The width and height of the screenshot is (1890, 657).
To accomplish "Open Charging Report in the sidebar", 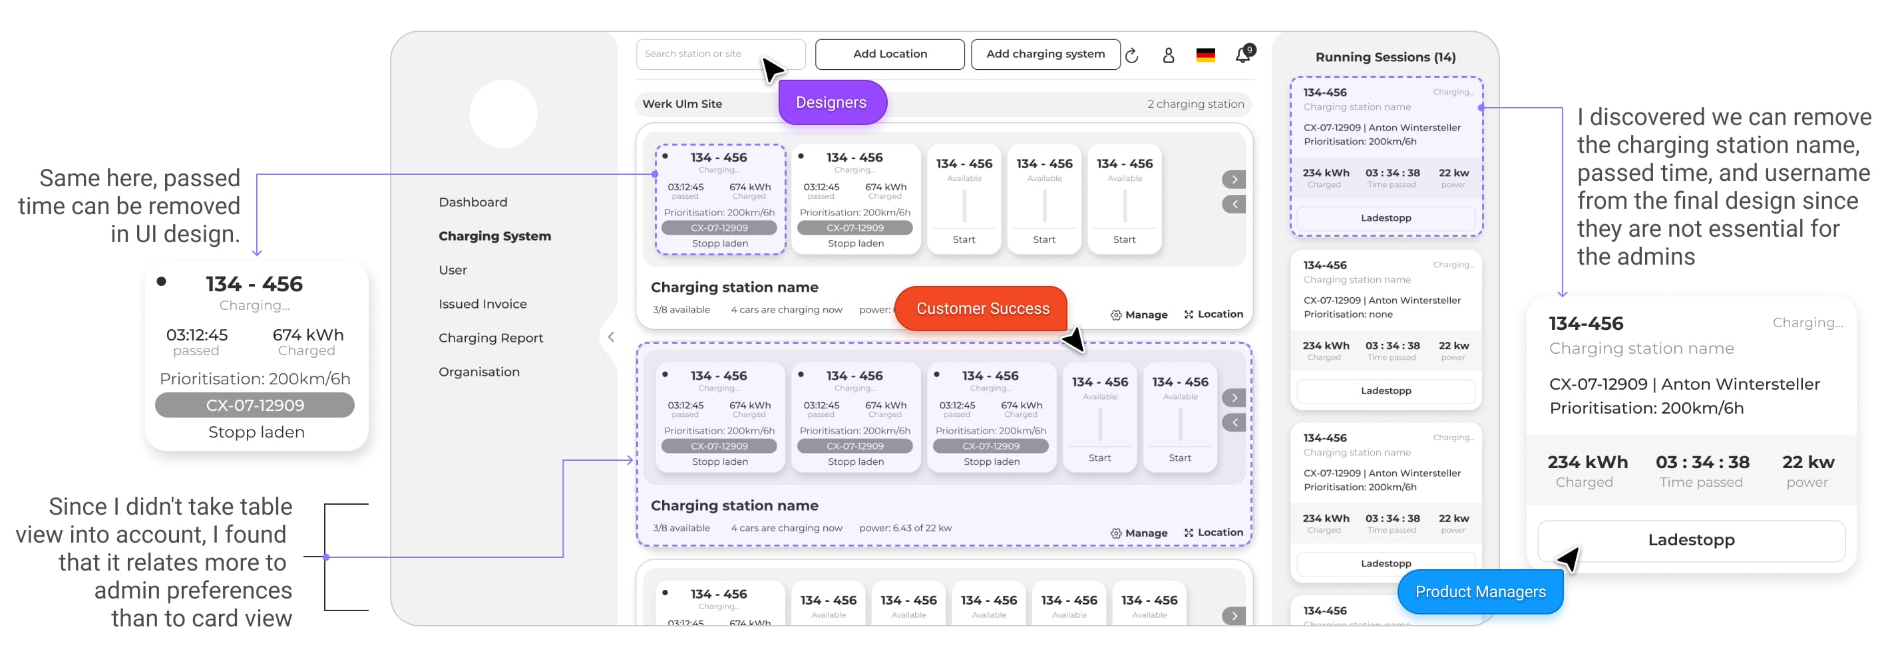I will coord(490,338).
